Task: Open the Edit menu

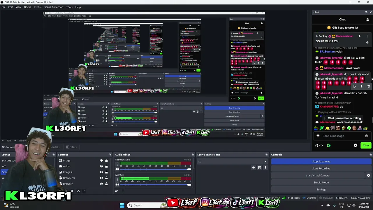Action: tap(10, 7)
